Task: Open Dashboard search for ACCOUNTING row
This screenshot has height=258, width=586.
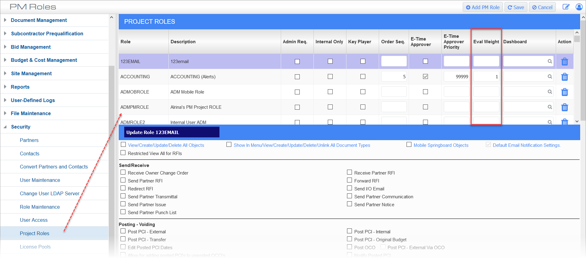Action: pos(549,76)
